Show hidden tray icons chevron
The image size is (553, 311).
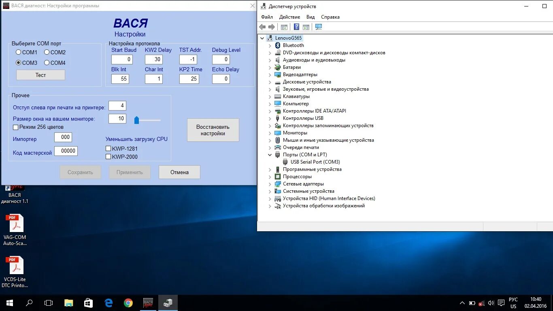pyautogui.click(x=462, y=303)
